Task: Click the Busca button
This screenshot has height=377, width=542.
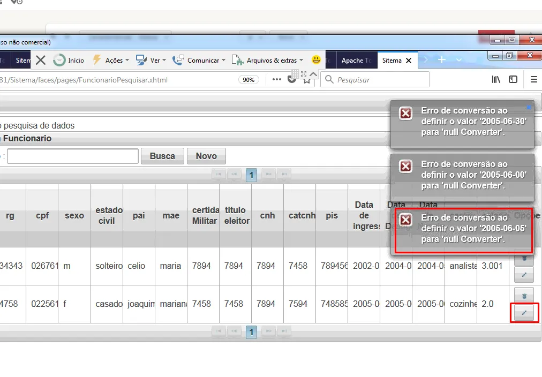Action: click(x=162, y=156)
